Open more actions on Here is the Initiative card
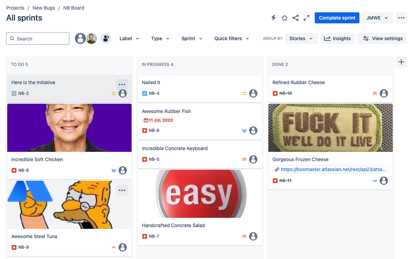 coord(122,84)
